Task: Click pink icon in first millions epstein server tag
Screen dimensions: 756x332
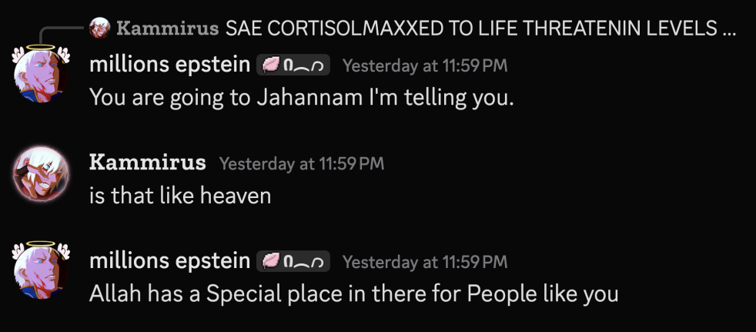Action: click(271, 66)
